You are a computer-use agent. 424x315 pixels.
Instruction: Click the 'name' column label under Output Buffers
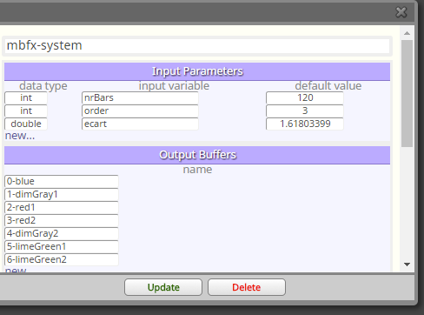197,170
